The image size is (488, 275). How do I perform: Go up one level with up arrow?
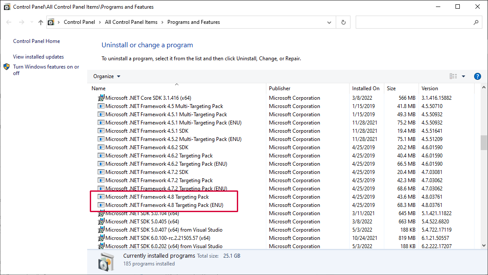41,22
